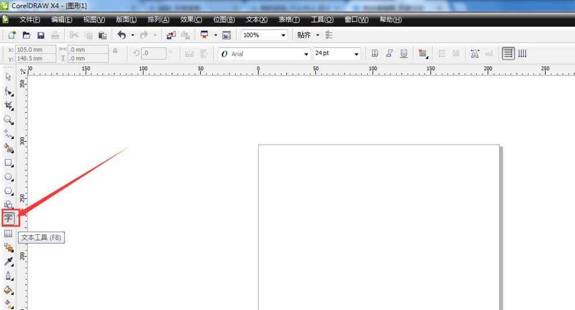Toggle bullet list formatting
This screenshot has width=575, height=310.
[442, 53]
